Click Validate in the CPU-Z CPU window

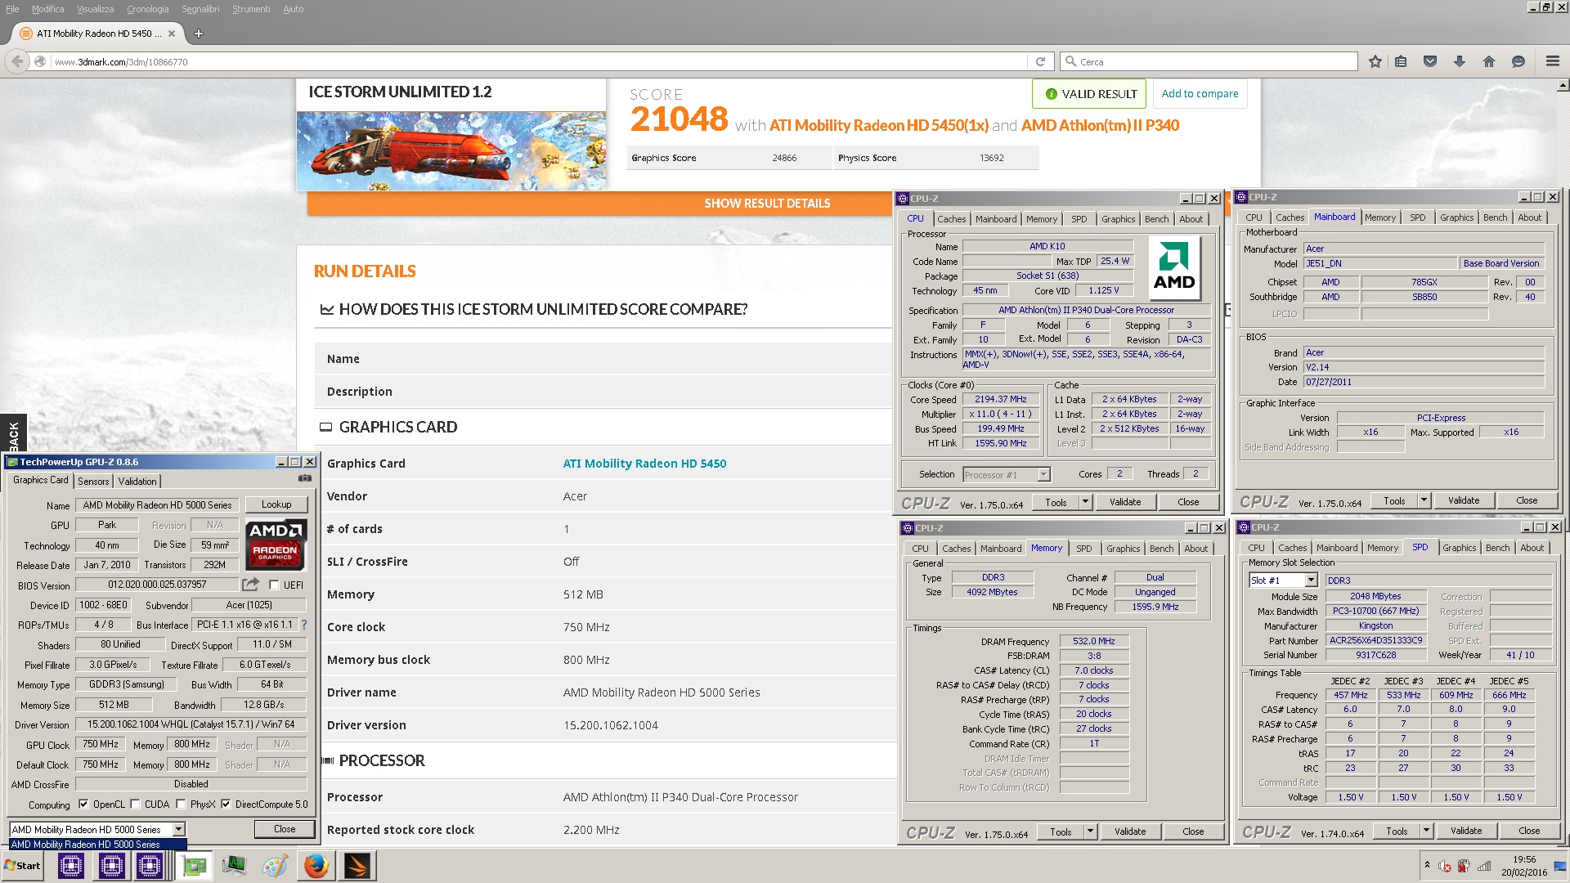(1125, 502)
